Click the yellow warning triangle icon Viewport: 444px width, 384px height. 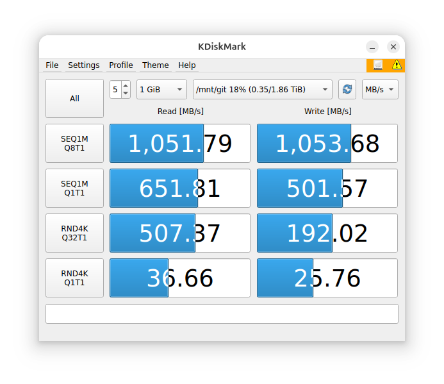pyautogui.click(x=397, y=65)
